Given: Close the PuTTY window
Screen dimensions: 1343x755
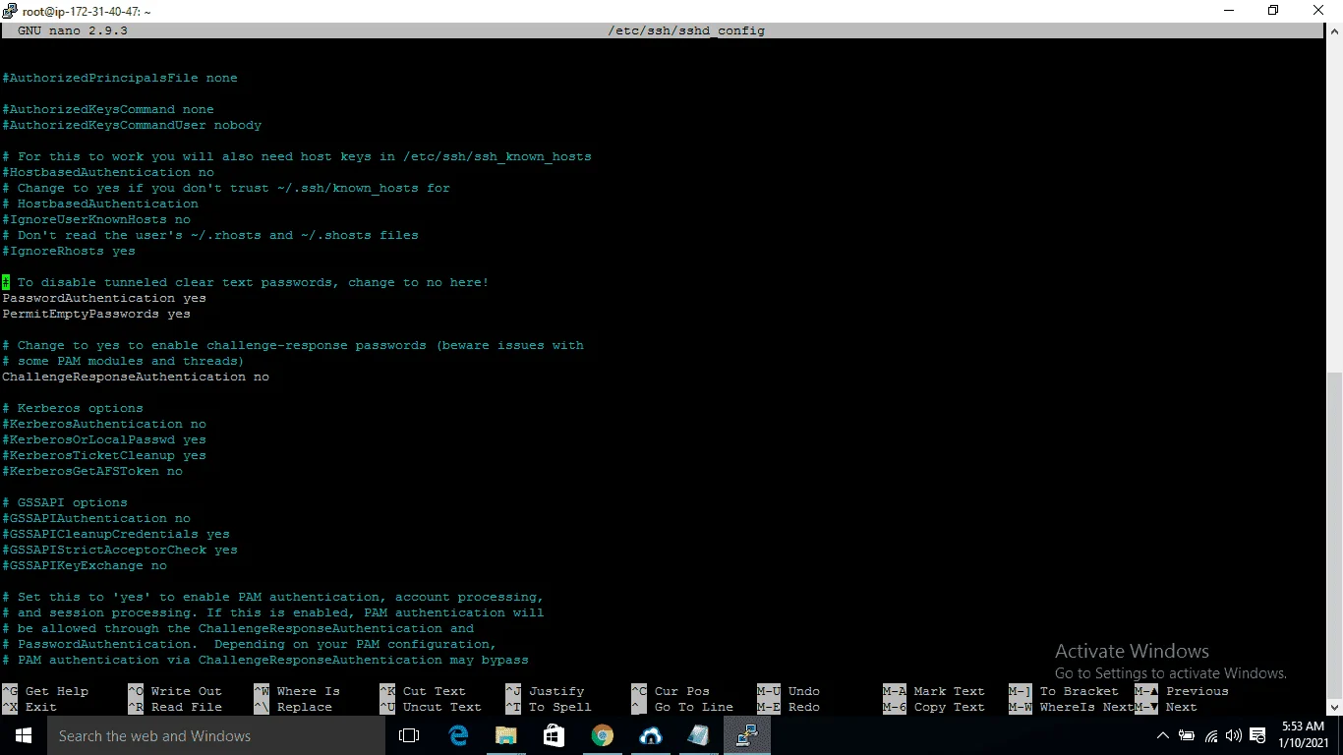Looking at the screenshot, I should (1319, 11).
